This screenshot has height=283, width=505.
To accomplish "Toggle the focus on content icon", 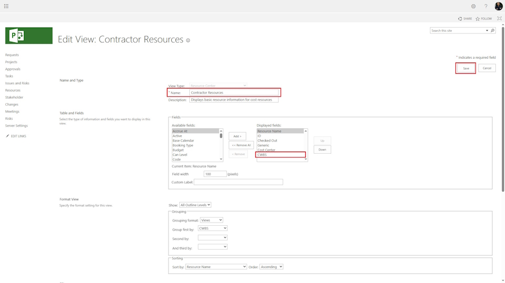I will pos(499,19).
